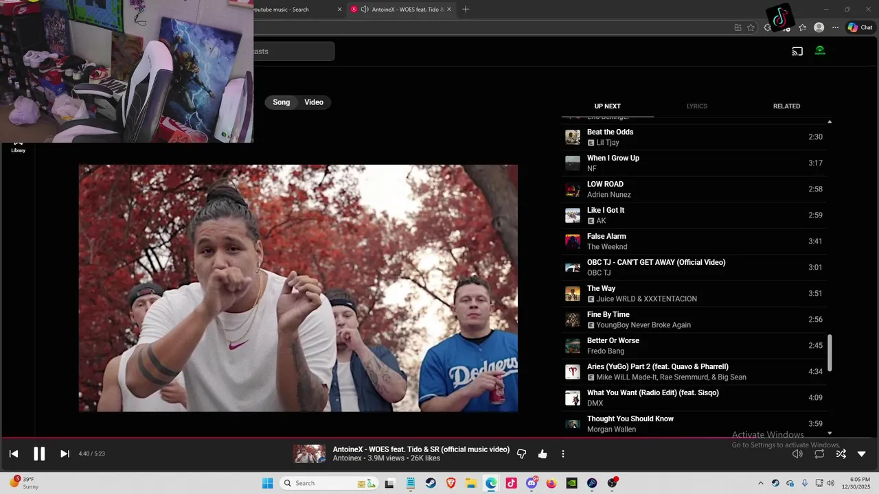Image resolution: width=879 pixels, height=494 pixels.
Task: Switch to the AntoineX - WOES browser tab
Action: (x=402, y=10)
